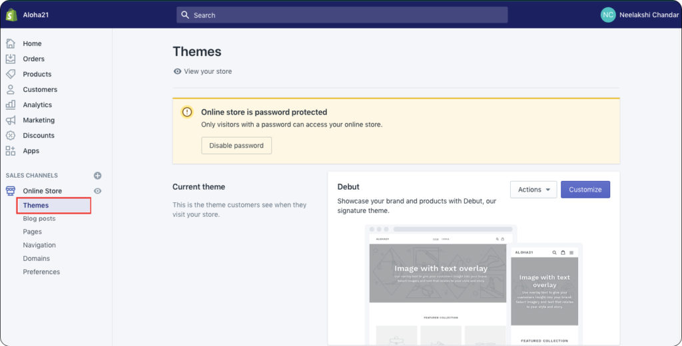Go to Orders

point(33,59)
